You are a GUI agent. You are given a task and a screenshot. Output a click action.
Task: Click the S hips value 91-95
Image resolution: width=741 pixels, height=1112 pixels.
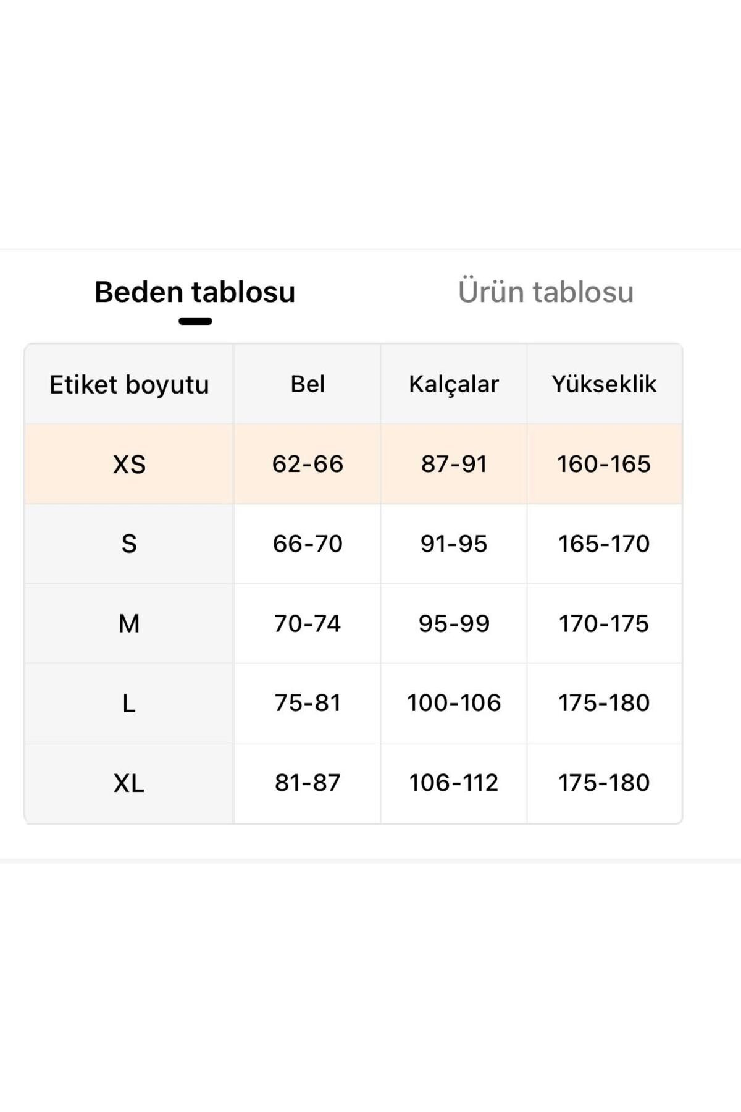pyautogui.click(x=454, y=544)
